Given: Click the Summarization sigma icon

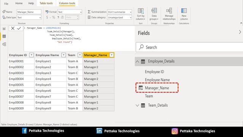Looking at the screenshot, I should coord(89,12).
